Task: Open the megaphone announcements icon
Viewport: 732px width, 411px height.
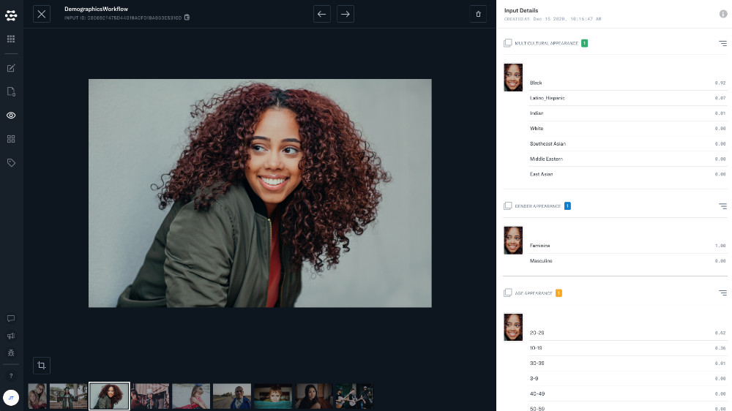Action: tap(11, 336)
